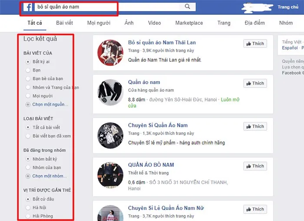Click 'Quần áo Nam Thái Lan giá rẻ nhất.' description
The height and width of the screenshot is (221, 304).
[x=165, y=60]
